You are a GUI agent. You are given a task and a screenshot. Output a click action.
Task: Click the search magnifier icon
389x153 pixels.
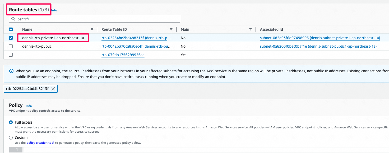coord(13,19)
